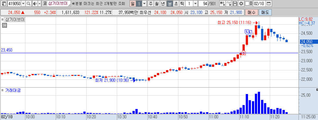Click the 코 KOSDAQ market badge
Screen dimensions: 318x120
[x=45, y=4]
